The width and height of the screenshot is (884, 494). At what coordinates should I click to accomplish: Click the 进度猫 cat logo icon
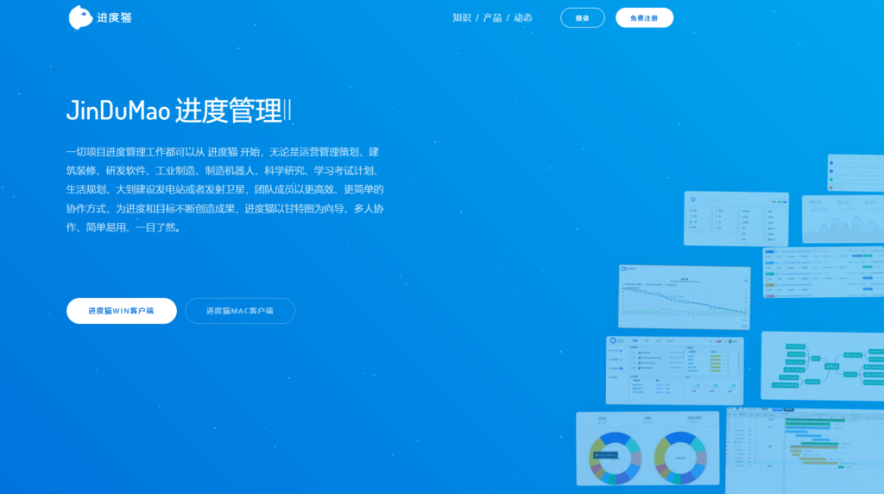(80, 17)
